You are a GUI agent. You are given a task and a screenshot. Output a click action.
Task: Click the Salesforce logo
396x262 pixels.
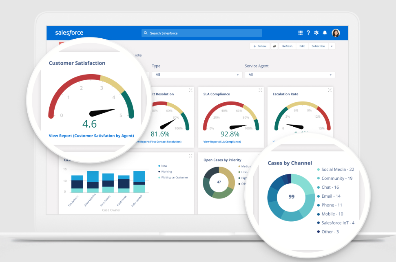coord(69,33)
